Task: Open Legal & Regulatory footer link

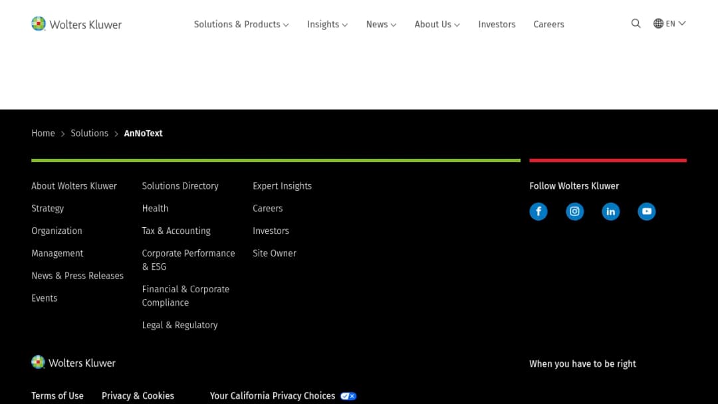Action: (x=180, y=326)
